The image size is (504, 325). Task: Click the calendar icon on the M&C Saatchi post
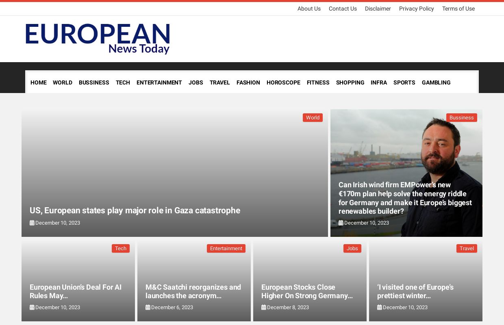pos(148,307)
